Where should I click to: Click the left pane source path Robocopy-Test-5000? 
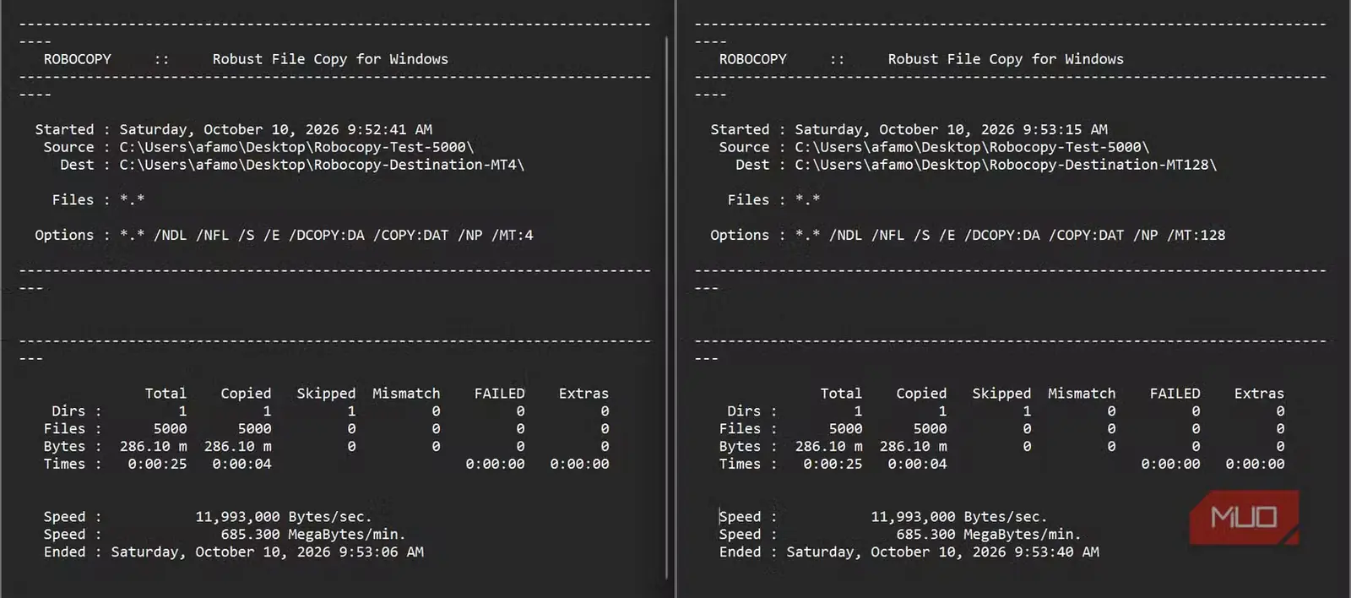coord(296,147)
